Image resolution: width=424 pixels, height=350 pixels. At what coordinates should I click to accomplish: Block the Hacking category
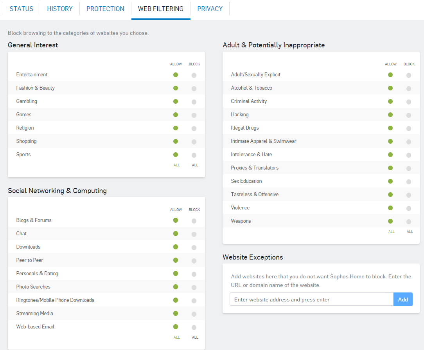409,115
